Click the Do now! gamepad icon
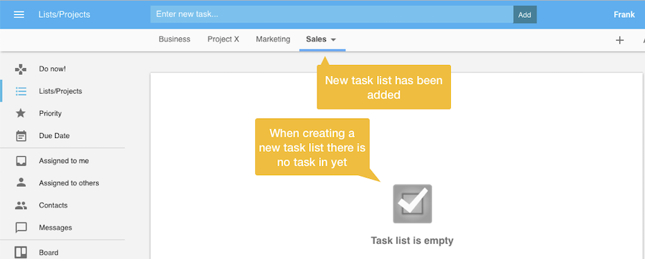 click(x=21, y=69)
